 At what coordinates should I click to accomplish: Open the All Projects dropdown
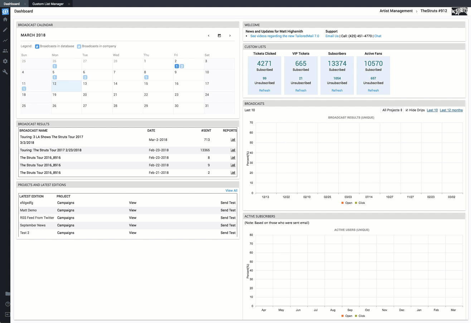[392, 110]
